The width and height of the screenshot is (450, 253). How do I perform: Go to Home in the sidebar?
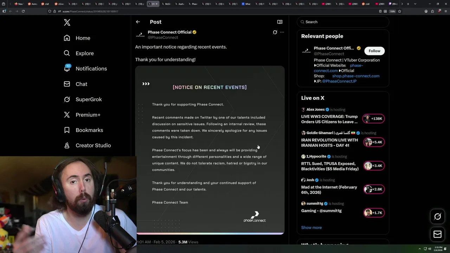pyautogui.click(x=77, y=38)
